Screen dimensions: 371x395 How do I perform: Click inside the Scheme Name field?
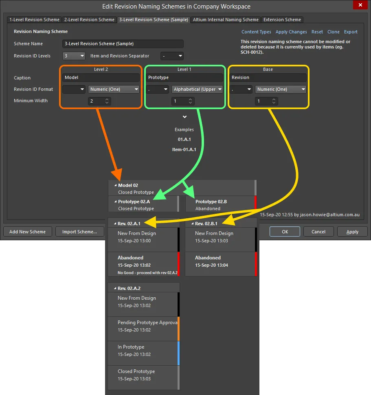point(122,44)
